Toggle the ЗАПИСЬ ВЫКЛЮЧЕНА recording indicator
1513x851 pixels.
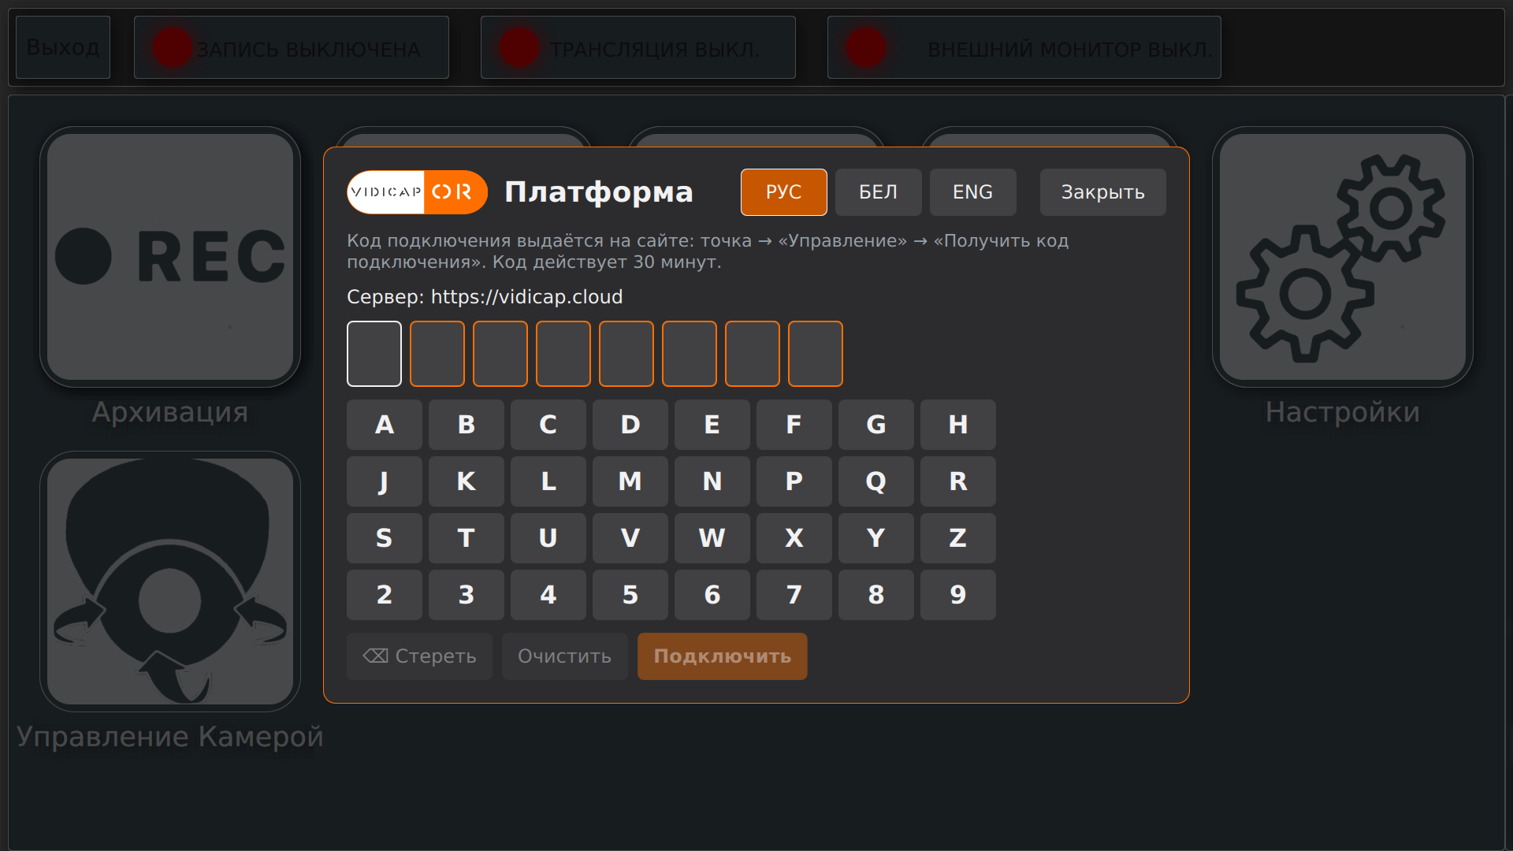coord(292,47)
